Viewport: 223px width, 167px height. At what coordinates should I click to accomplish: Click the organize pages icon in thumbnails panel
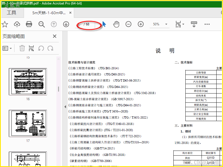(x=31, y=48)
